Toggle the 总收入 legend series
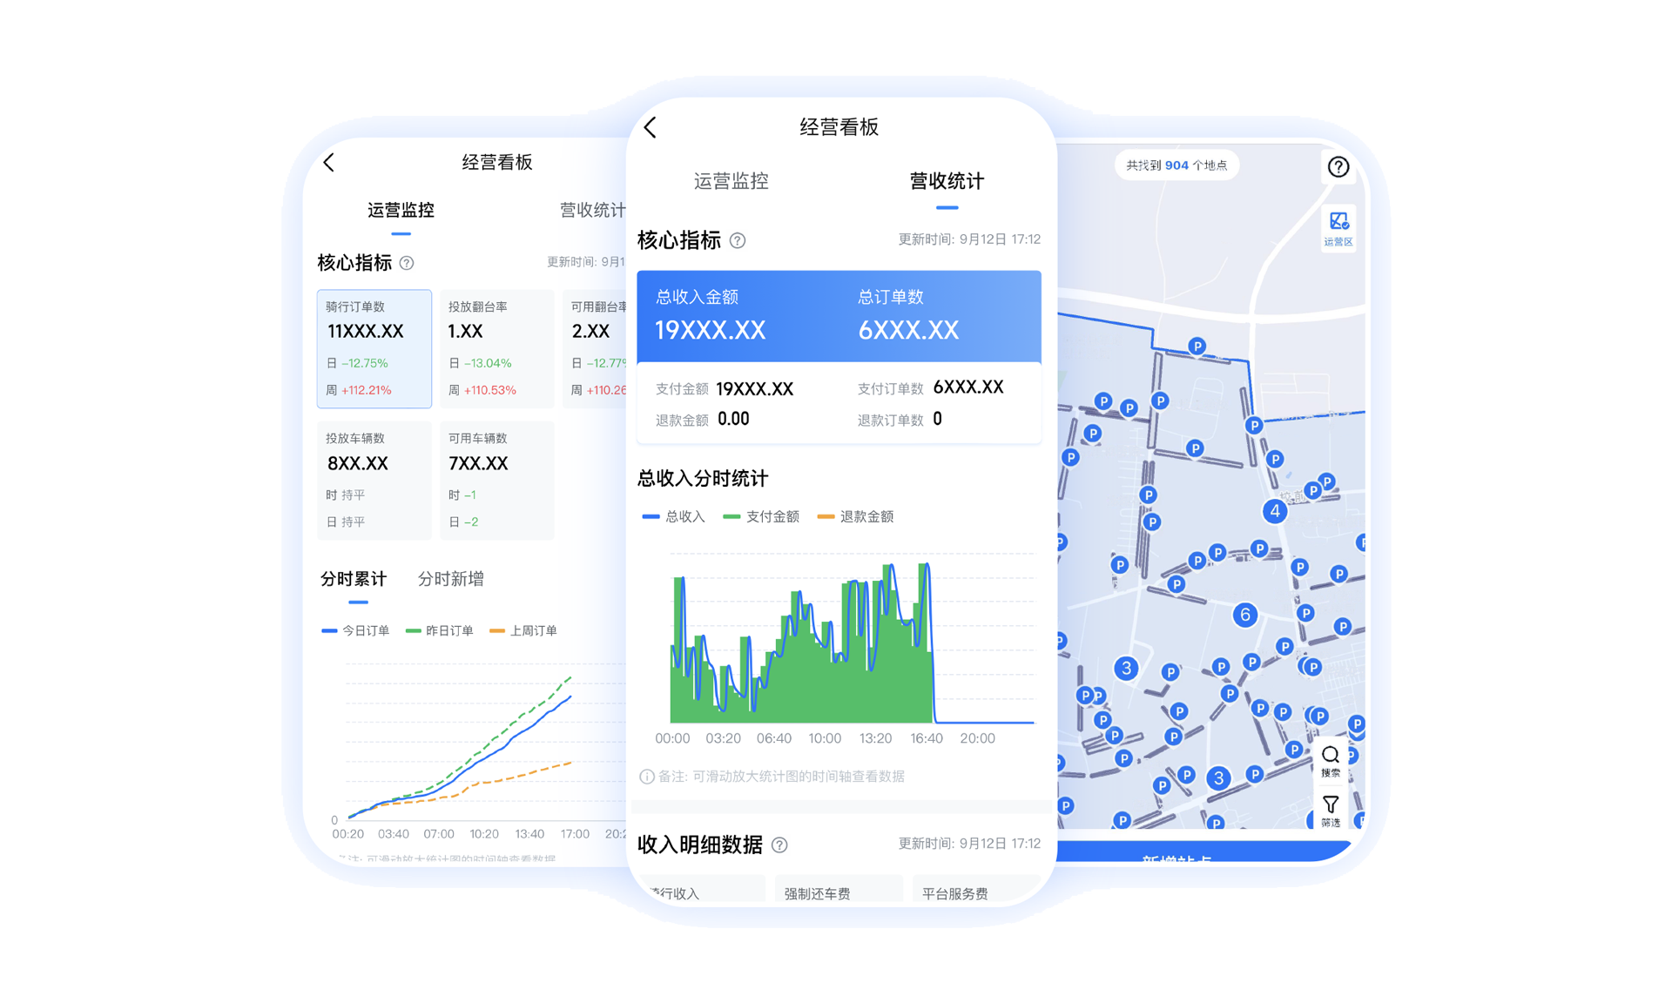This screenshot has width=1672, height=1003. point(673,516)
